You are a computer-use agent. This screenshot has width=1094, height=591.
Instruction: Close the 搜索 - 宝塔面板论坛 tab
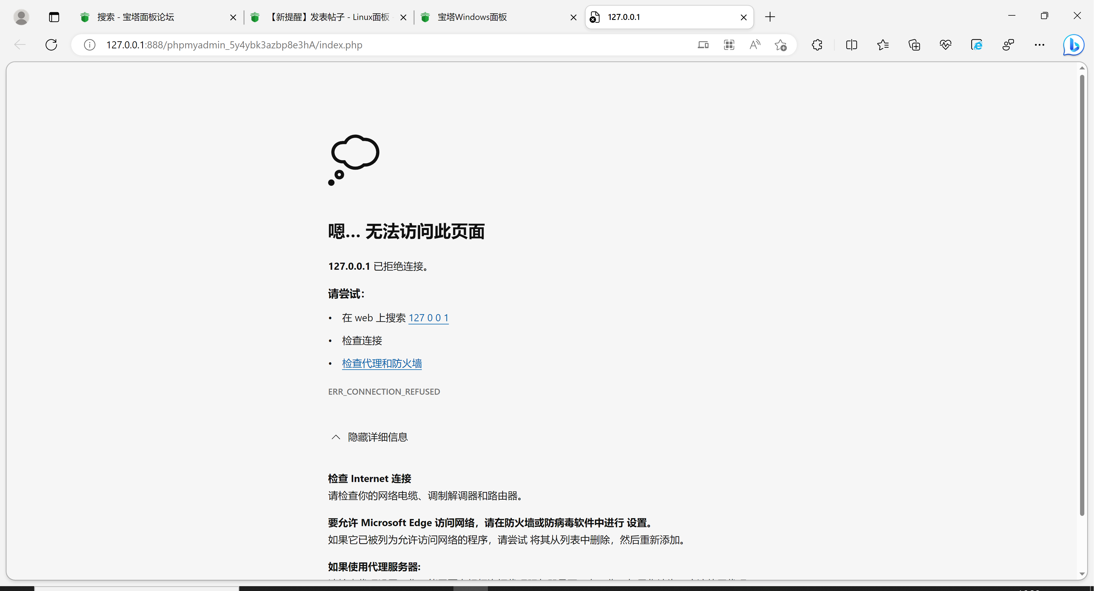click(233, 17)
